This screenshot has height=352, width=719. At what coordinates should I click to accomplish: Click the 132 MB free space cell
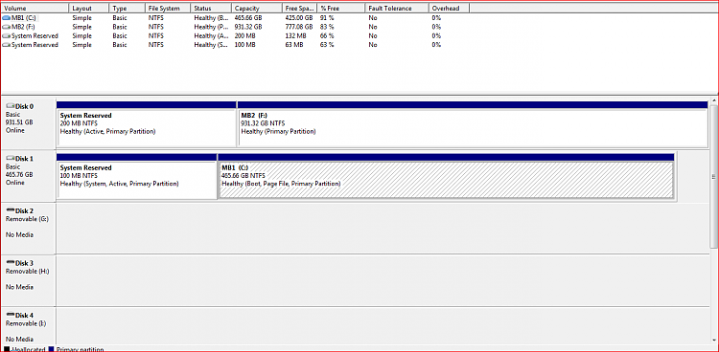coord(295,35)
